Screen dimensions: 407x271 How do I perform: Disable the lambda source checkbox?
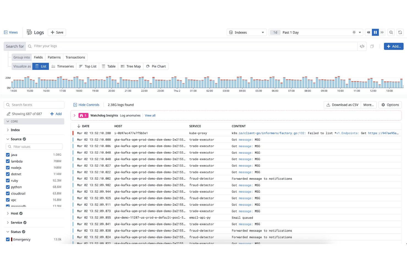pos(7,161)
